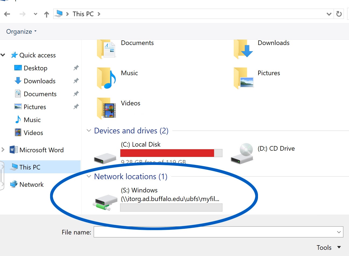Expand the address bar history dropdown

pyautogui.click(x=329, y=14)
